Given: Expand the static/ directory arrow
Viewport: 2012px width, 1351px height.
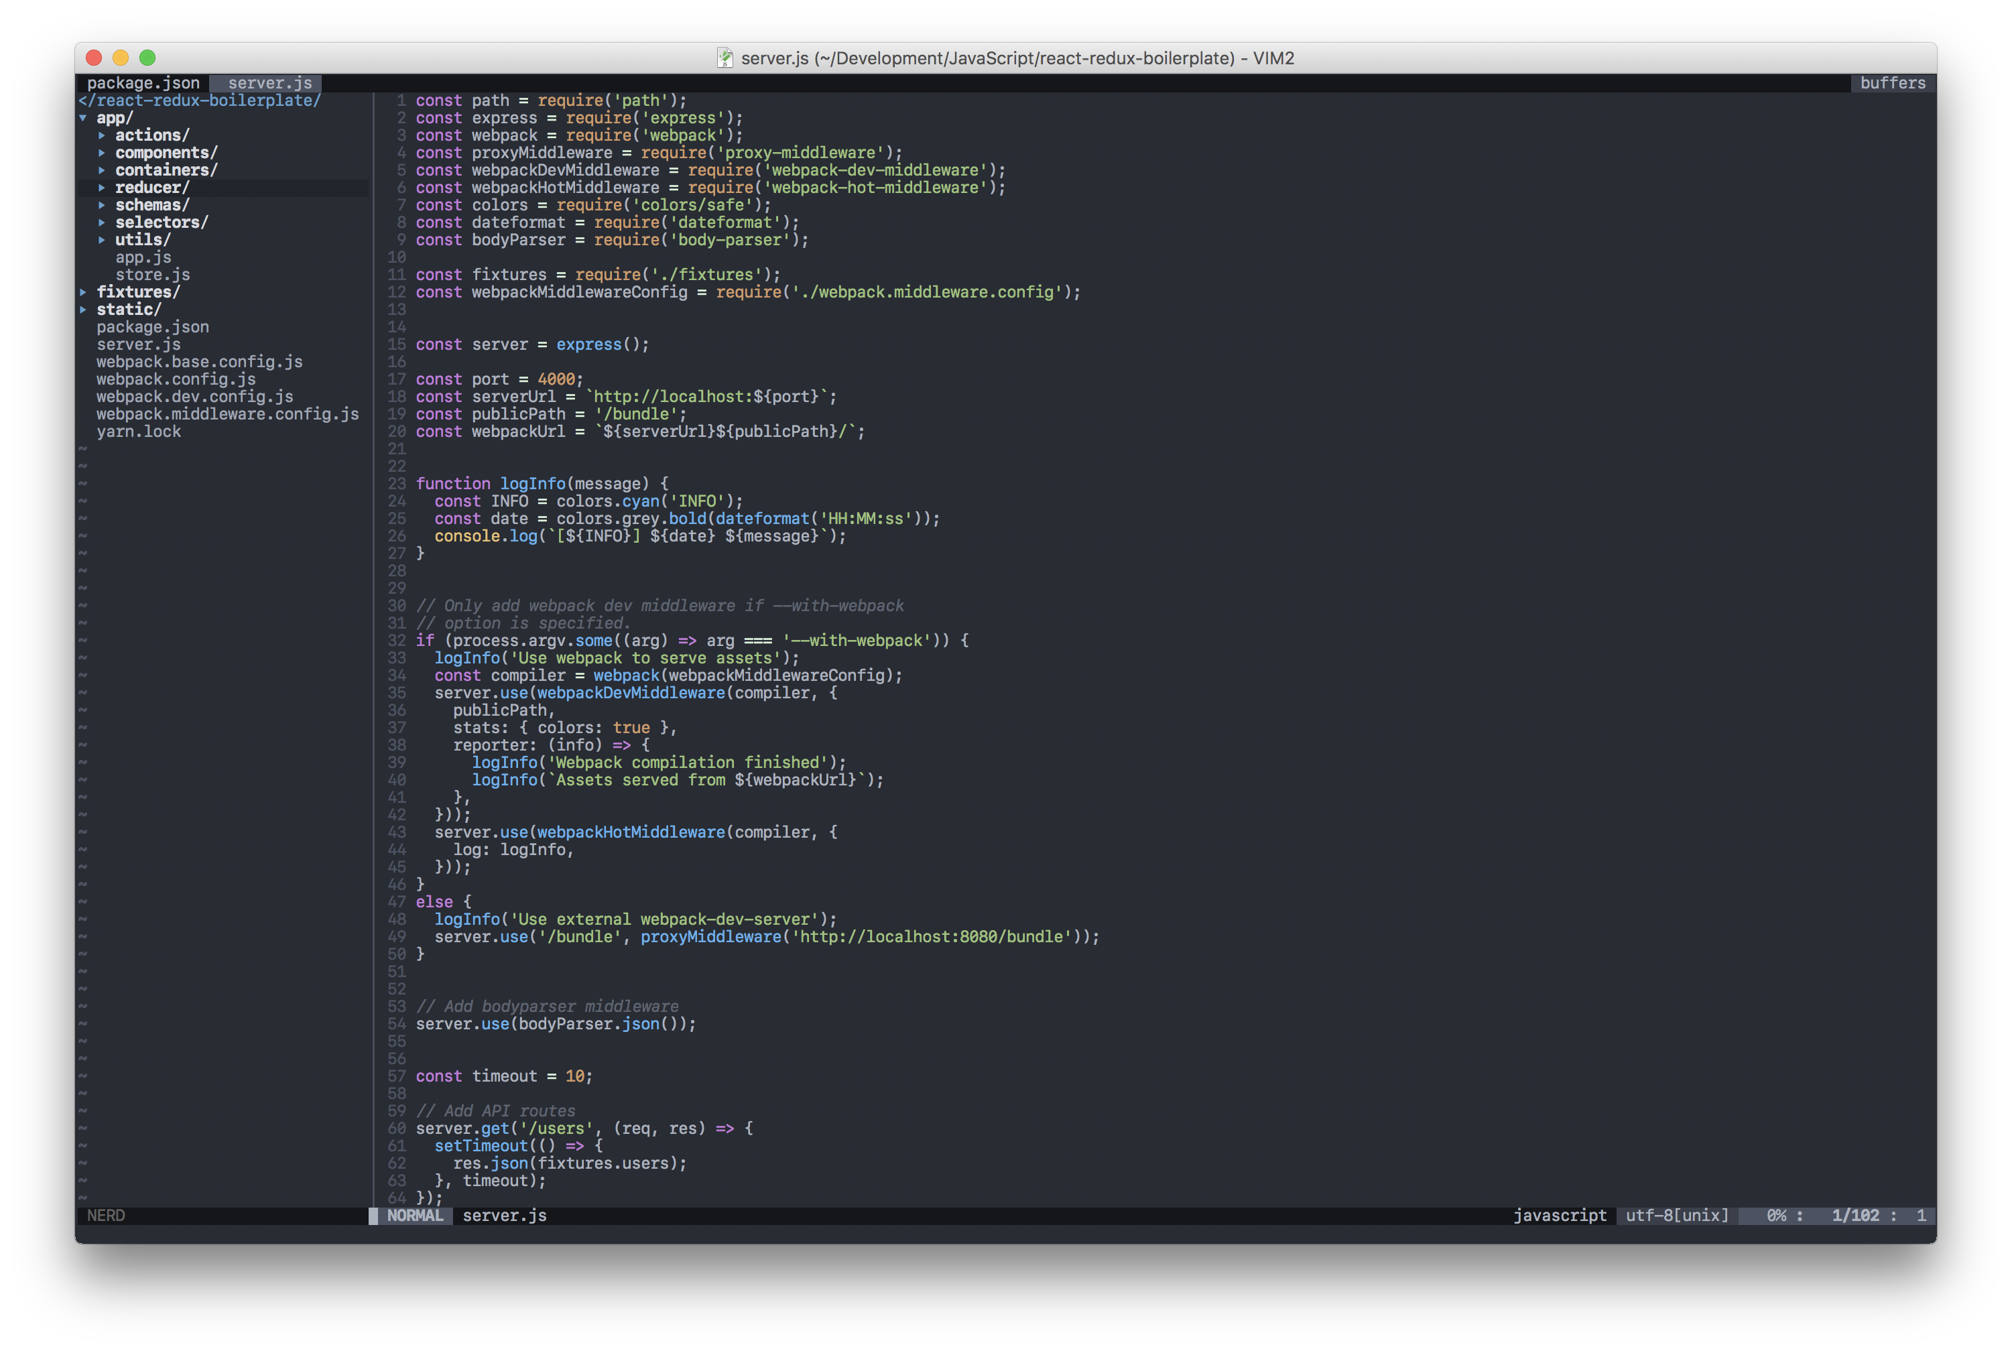Looking at the screenshot, I should point(84,310).
